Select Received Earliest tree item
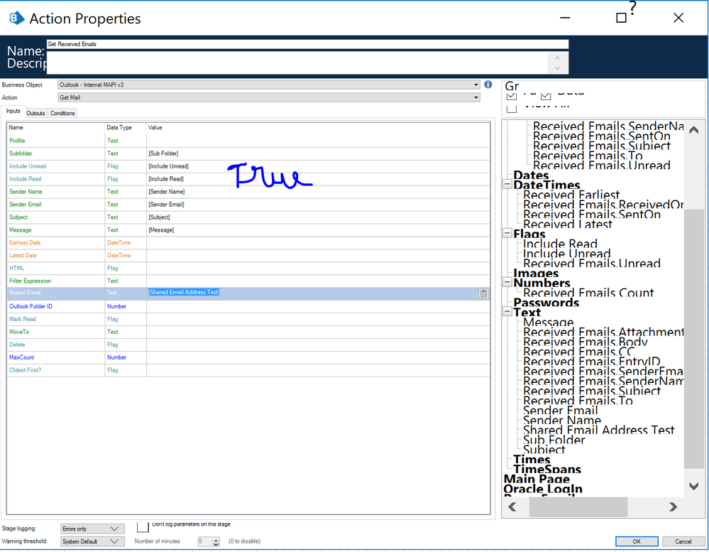 (571, 195)
